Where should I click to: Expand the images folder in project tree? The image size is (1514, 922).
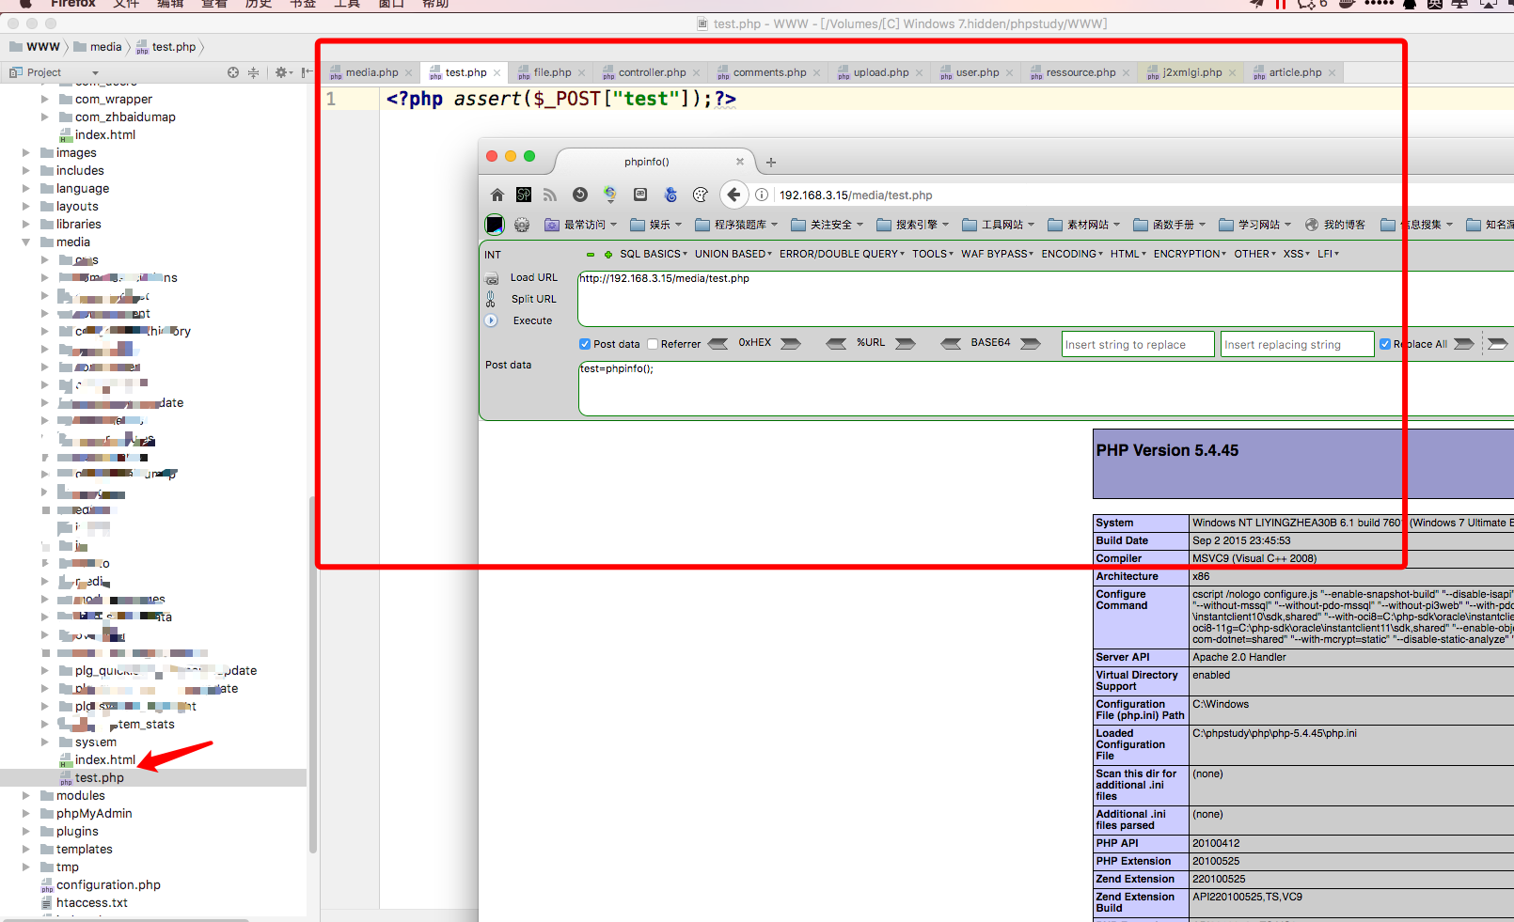pos(26,152)
